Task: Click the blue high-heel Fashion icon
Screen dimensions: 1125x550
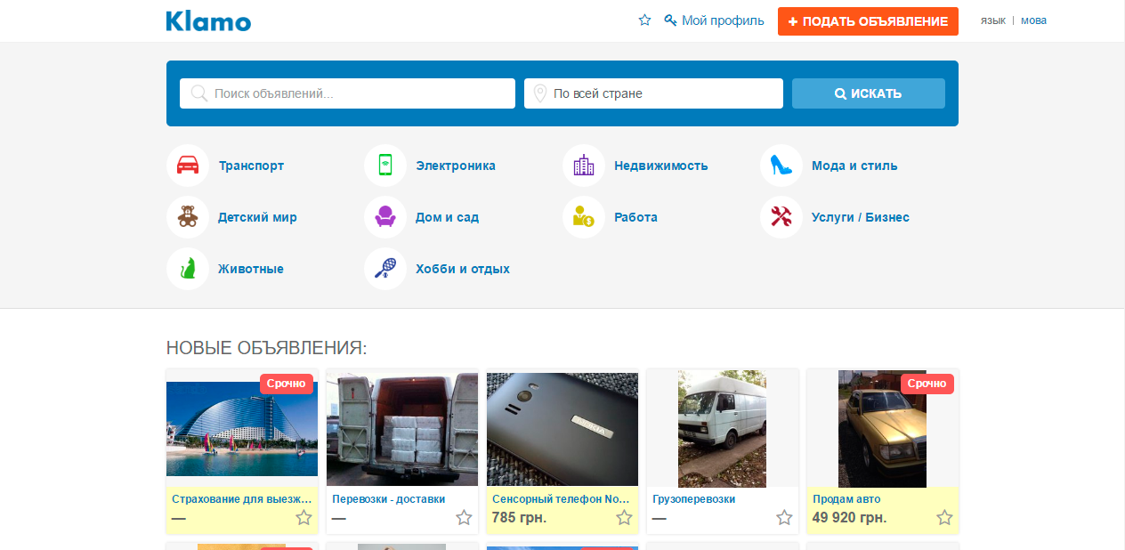Action: [781, 166]
